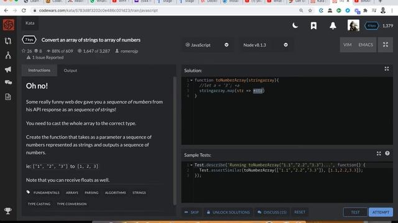Switch to the Output tab
The image size is (398, 223).
tap(70, 71)
